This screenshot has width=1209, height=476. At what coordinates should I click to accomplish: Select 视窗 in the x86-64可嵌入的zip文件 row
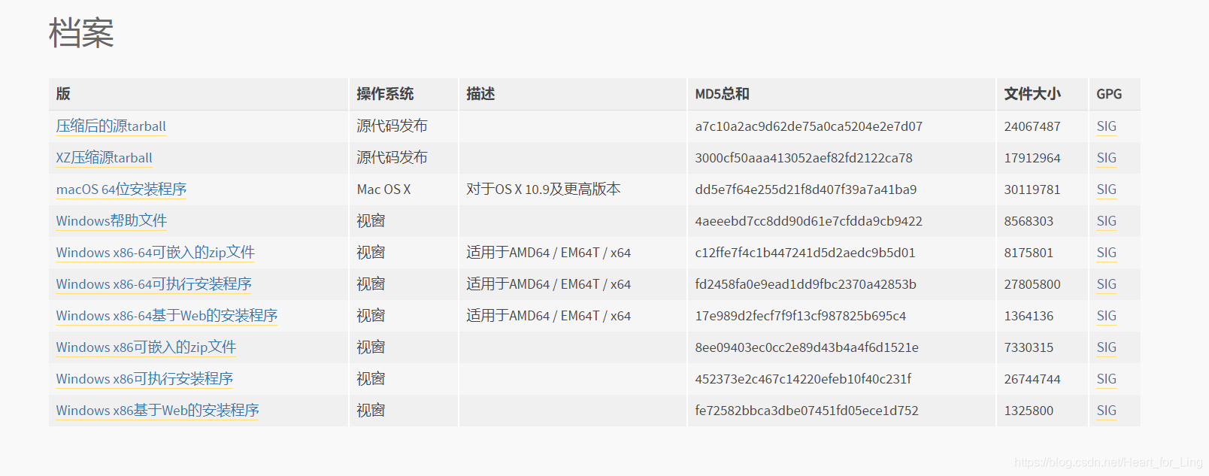pos(371,253)
